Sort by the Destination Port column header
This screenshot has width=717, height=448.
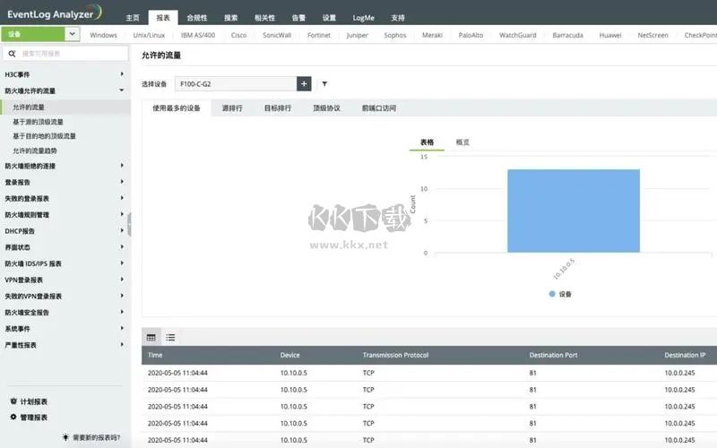click(553, 355)
